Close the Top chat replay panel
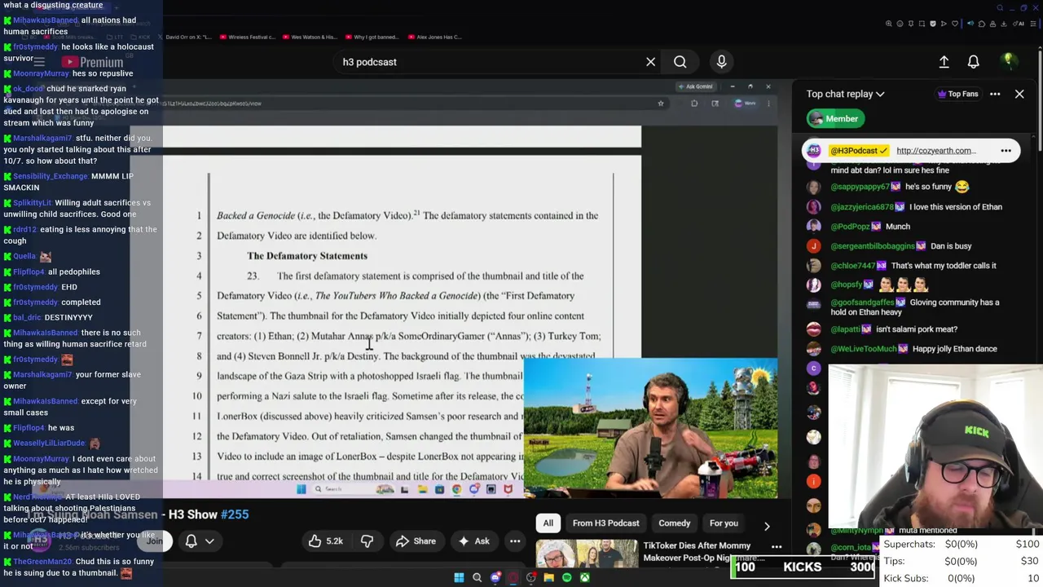 point(1019,94)
